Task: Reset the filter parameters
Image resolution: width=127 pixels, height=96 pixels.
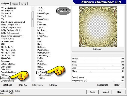Action: [117, 85]
